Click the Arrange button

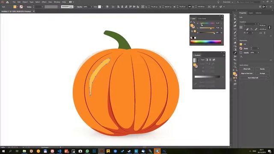pyautogui.click(x=262, y=73)
